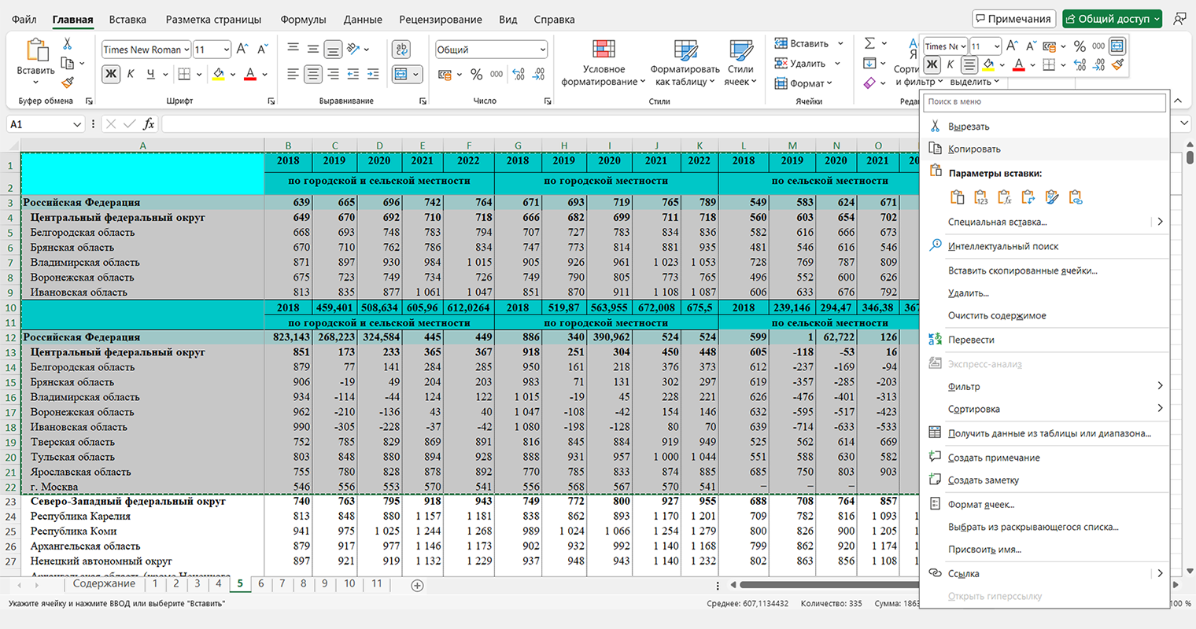Viewport: 1196px width, 629px height.
Task: Click the Format Painter brush in Буфер обмена group
Action: tap(68, 82)
